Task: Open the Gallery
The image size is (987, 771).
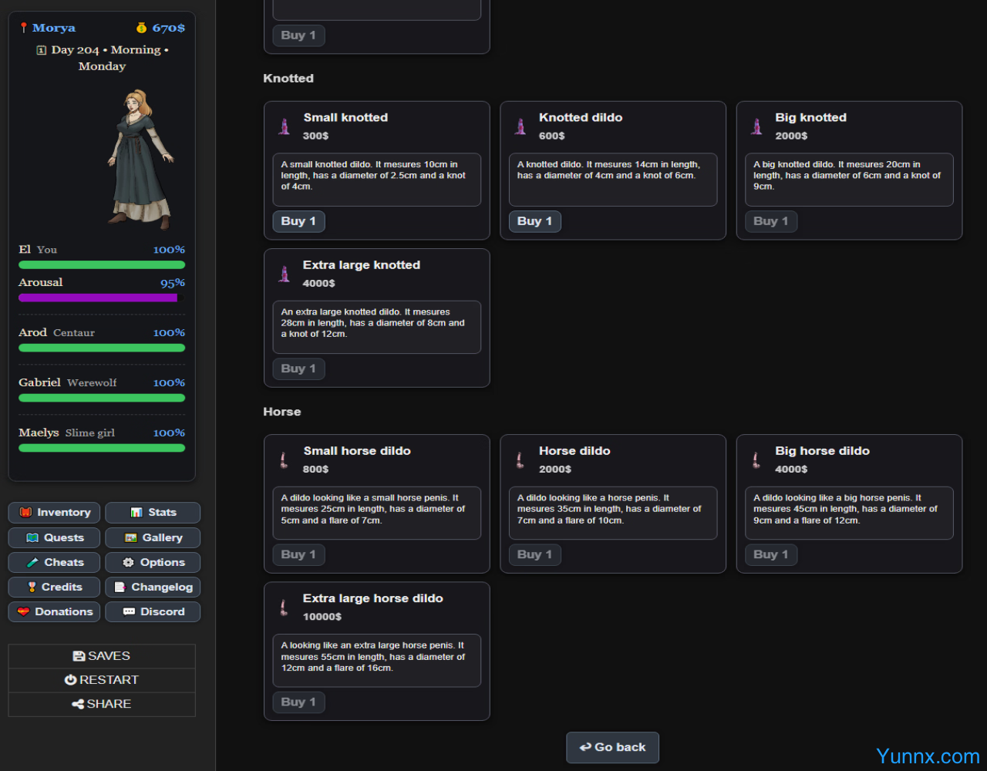Action: (x=153, y=537)
